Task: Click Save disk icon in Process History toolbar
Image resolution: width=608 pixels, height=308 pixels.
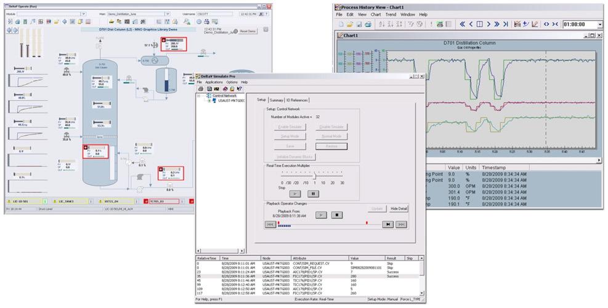Action: [360, 25]
